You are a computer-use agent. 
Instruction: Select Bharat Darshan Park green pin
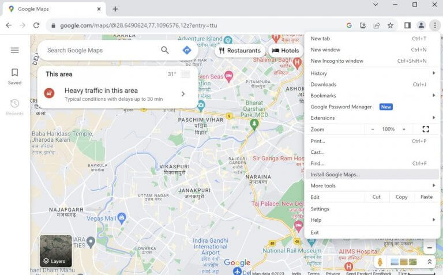tap(254, 125)
